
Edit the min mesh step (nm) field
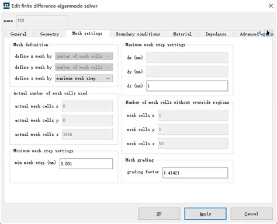(x=86, y=163)
